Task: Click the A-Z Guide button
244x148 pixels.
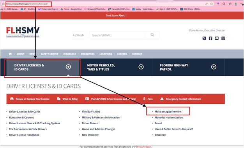Action: coord(78,35)
